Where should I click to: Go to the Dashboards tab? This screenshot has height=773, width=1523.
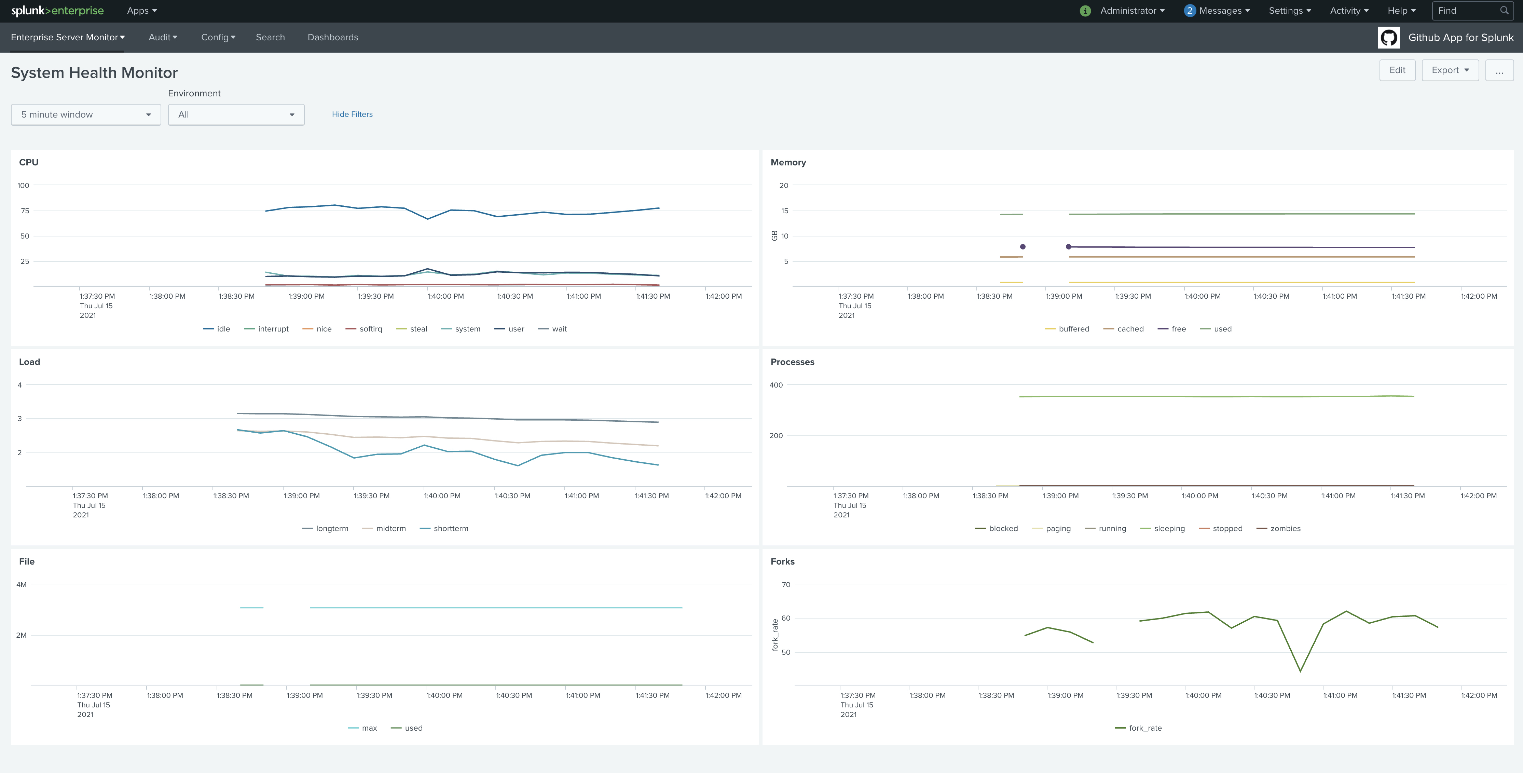pos(333,37)
